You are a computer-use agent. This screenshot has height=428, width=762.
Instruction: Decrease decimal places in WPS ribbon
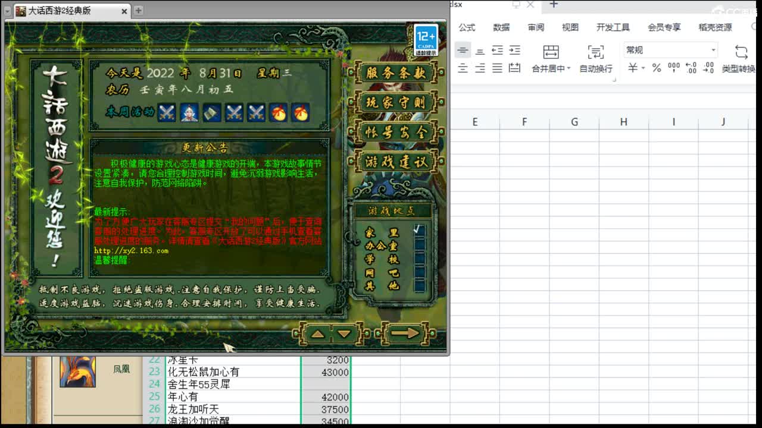(x=708, y=68)
